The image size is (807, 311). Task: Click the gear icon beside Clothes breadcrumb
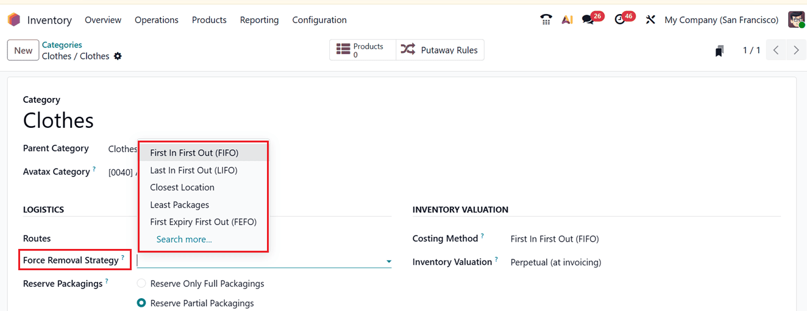118,56
